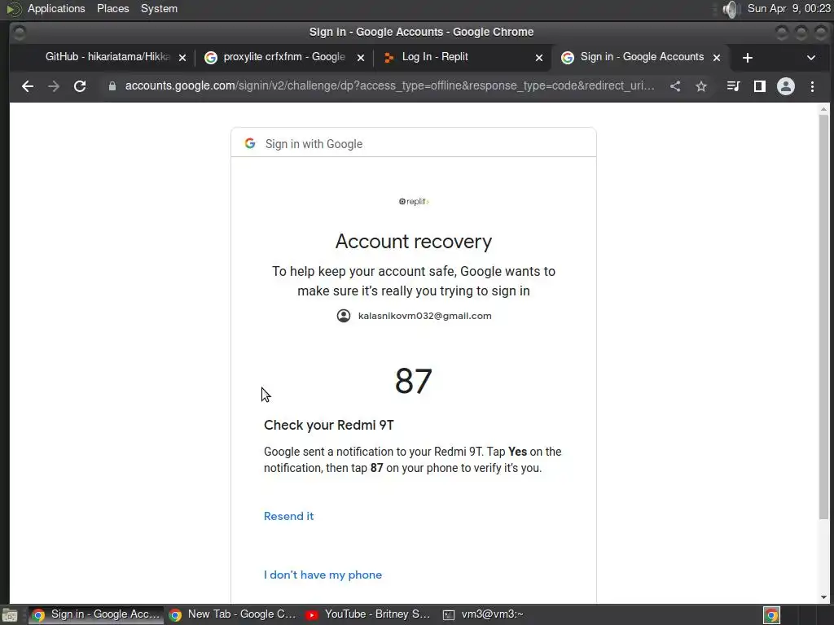834x625 pixels.
Task: Select Sign in Google Acc taskbar window
Action: [x=96, y=614]
